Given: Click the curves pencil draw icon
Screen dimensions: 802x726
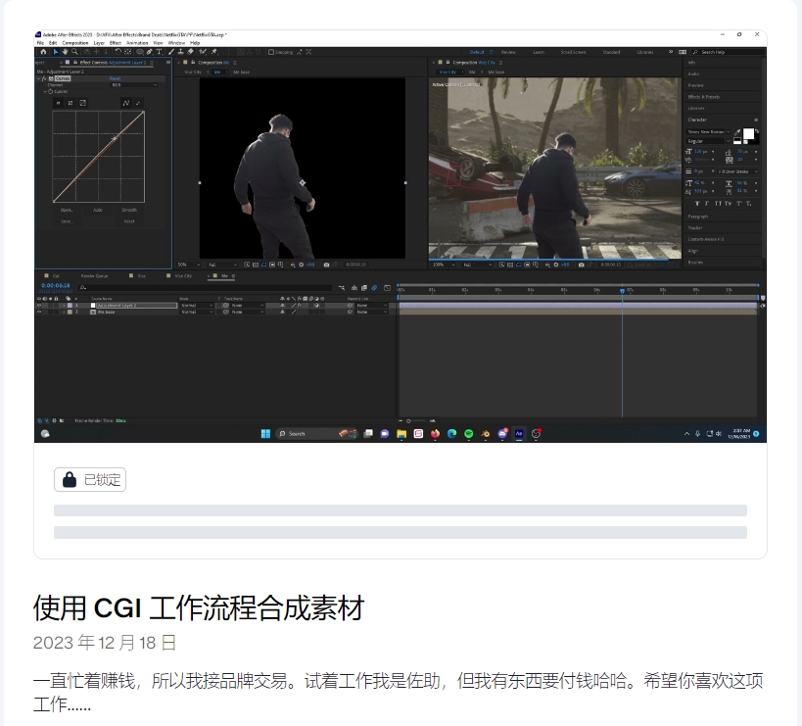Looking at the screenshot, I should pos(138,103).
